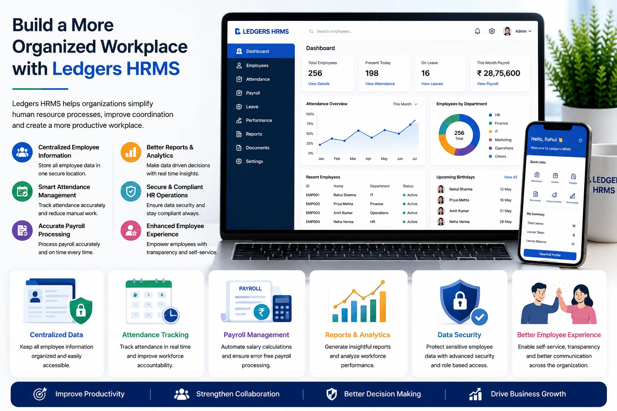Tap the Payslips quick link icon on the phone

[574, 177]
